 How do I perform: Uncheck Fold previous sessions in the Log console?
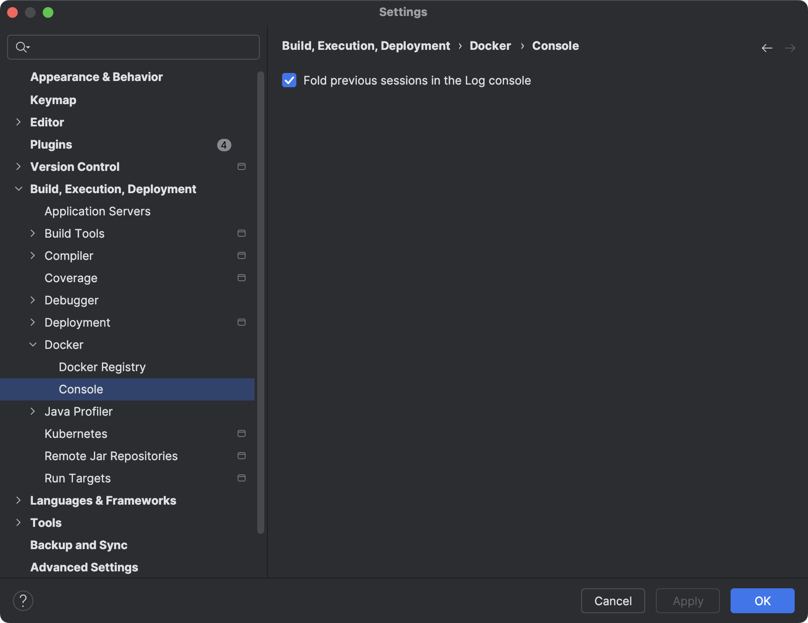(x=289, y=81)
